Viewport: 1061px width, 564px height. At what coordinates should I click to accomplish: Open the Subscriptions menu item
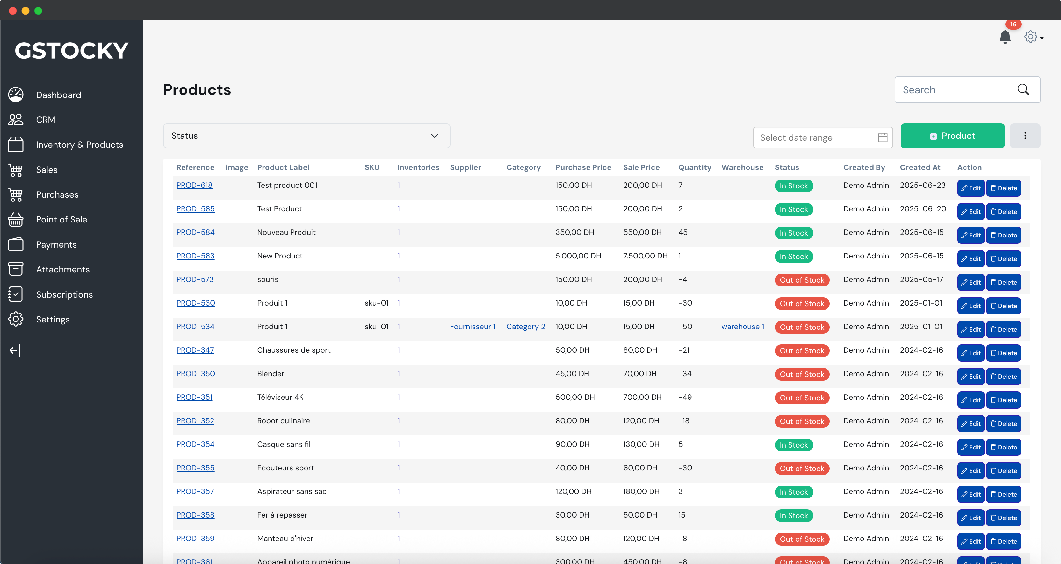click(x=64, y=294)
